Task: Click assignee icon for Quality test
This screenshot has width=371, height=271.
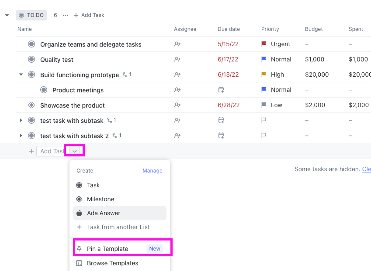Action: pyautogui.click(x=177, y=59)
